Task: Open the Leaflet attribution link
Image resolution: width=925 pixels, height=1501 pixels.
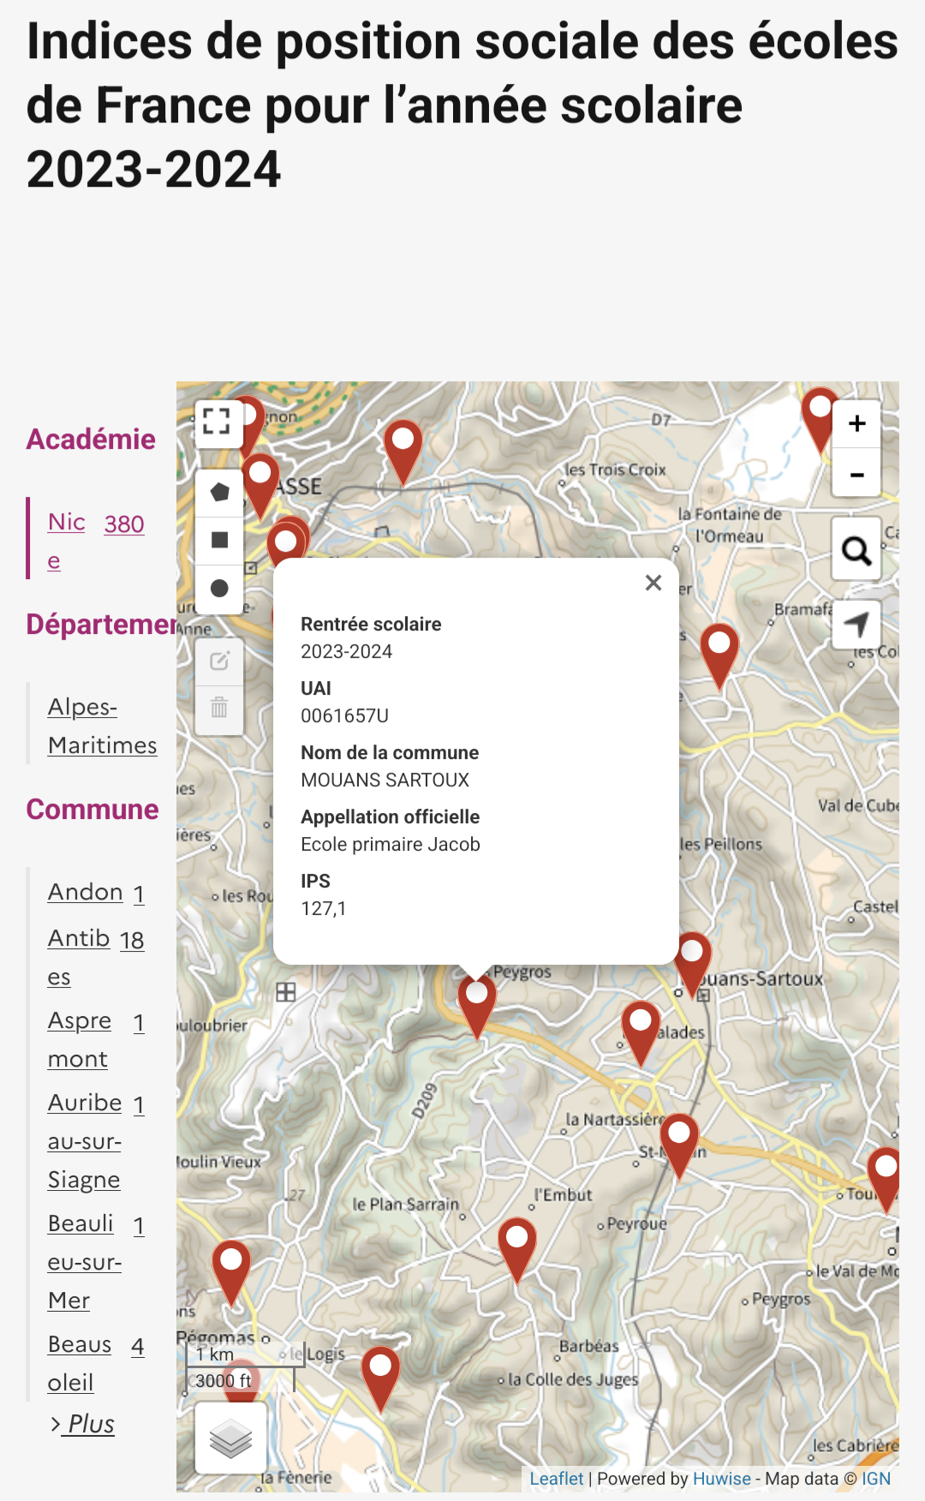Action: 556,1479
